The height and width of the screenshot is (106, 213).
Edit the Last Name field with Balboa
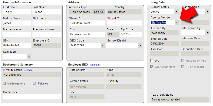tap(47, 12)
